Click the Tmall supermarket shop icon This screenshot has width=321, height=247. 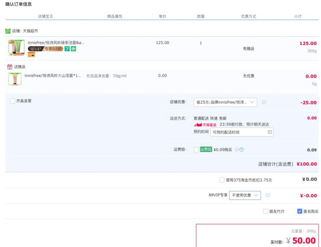(8, 31)
